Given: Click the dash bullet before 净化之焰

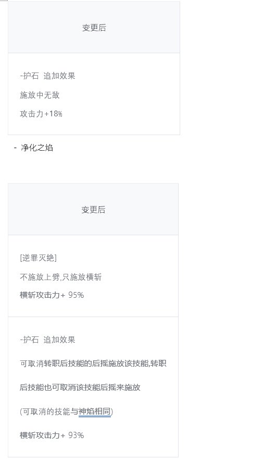Looking at the screenshot, I should coord(15,148).
